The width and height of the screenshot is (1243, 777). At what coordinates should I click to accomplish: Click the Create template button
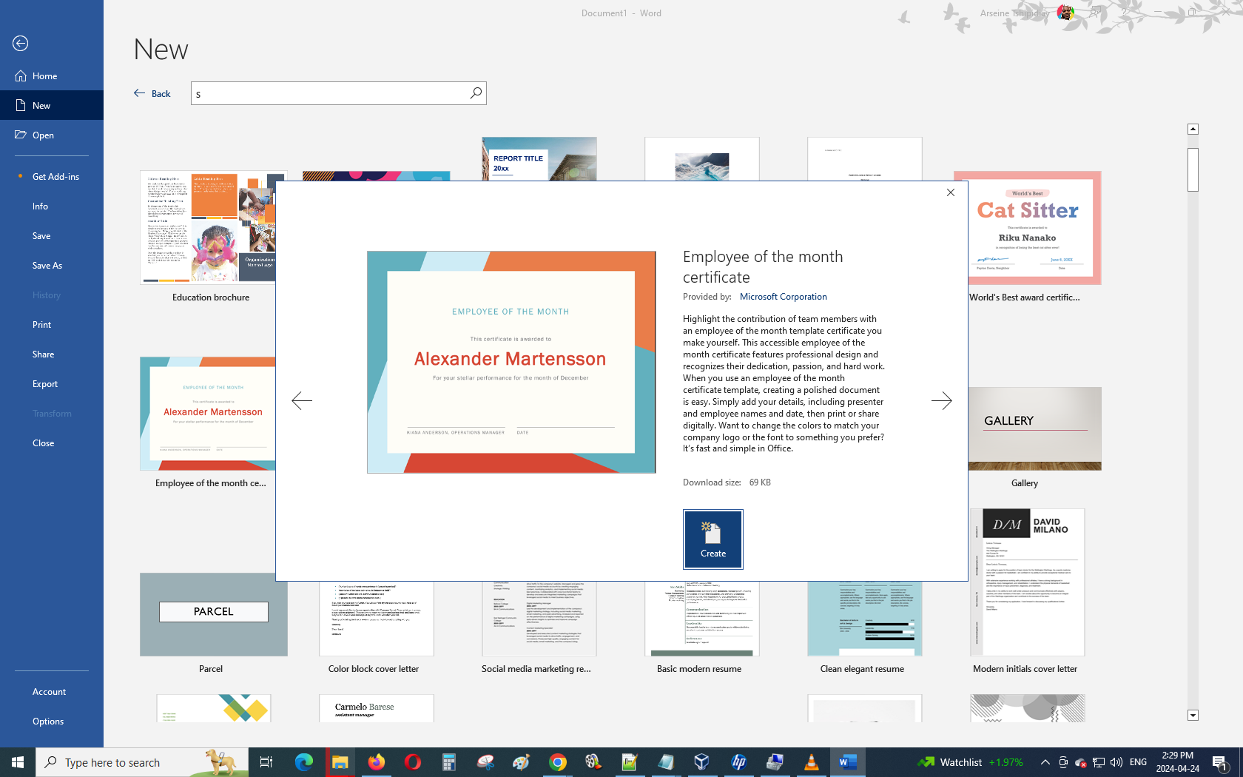tap(713, 539)
